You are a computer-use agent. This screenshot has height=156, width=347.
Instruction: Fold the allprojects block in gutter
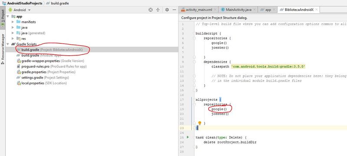(x=194, y=99)
